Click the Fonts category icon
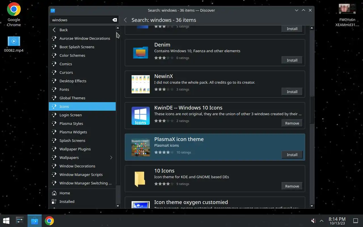Viewport: 363px width, 227px height. tap(54, 89)
